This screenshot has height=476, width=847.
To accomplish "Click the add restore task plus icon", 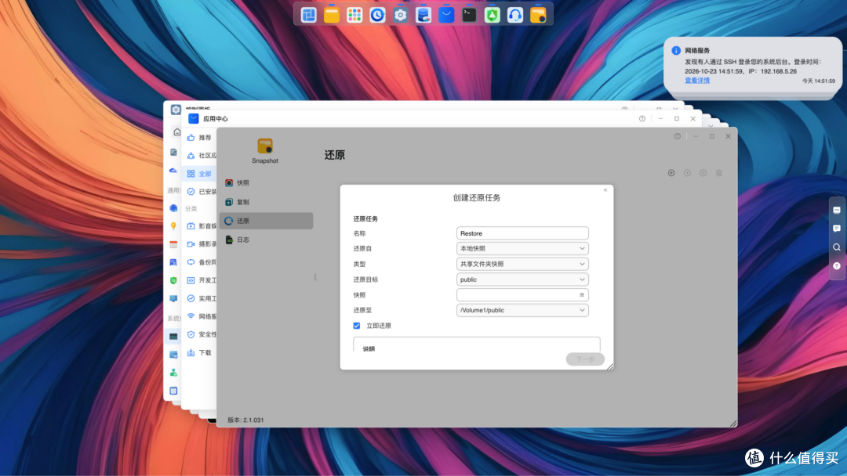I will pyautogui.click(x=671, y=173).
